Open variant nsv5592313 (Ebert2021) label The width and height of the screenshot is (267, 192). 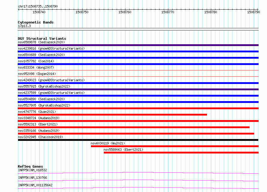click(x=38, y=124)
